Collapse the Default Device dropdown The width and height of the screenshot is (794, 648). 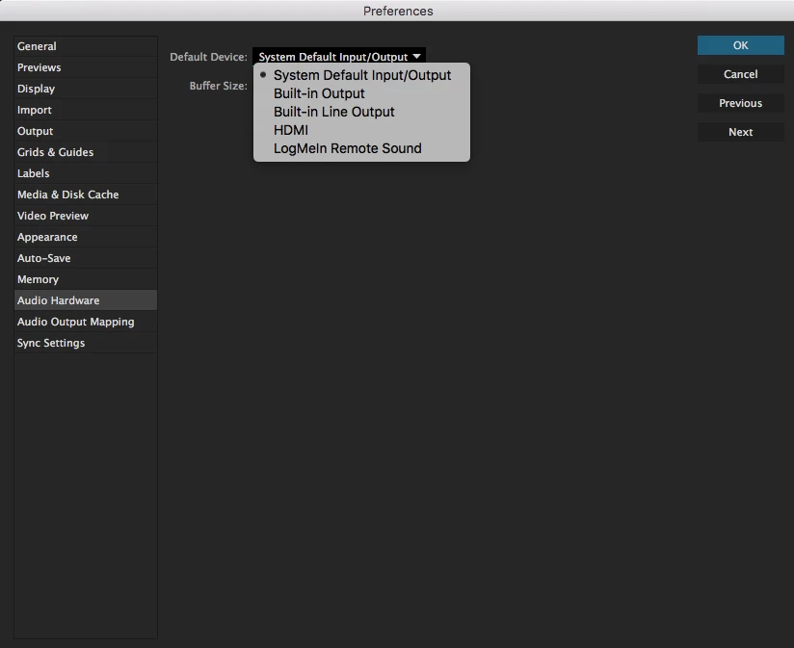point(339,56)
